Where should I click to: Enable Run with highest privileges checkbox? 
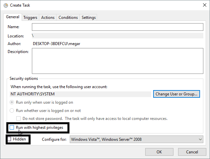(x=12, y=128)
